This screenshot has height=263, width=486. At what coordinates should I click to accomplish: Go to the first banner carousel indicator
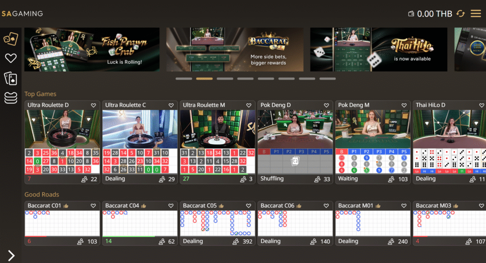[x=184, y=79]
